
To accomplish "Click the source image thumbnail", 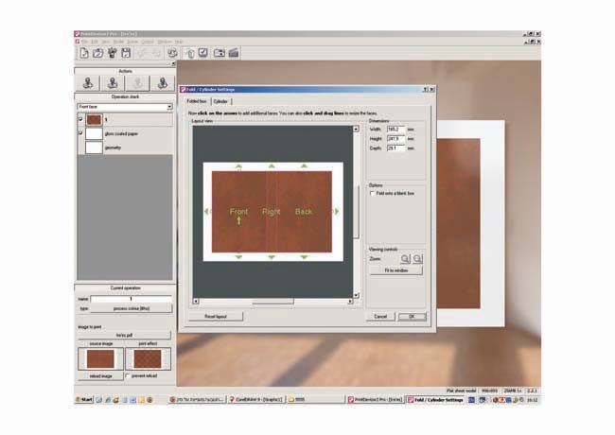I will (101, 358).
